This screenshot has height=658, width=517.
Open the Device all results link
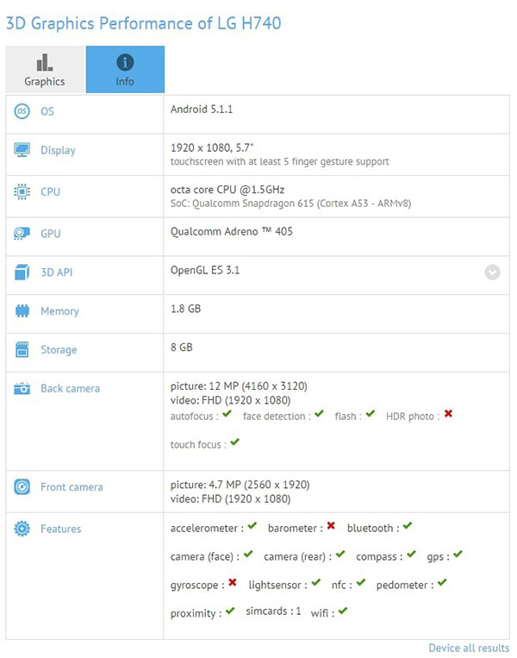coord(469,648)
